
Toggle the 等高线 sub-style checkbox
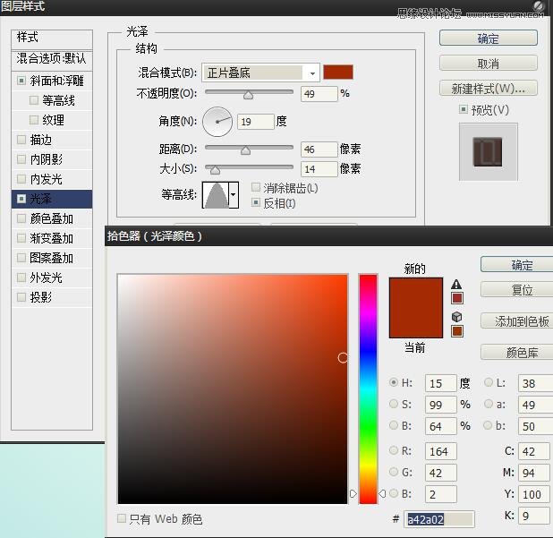click(34, 100)
